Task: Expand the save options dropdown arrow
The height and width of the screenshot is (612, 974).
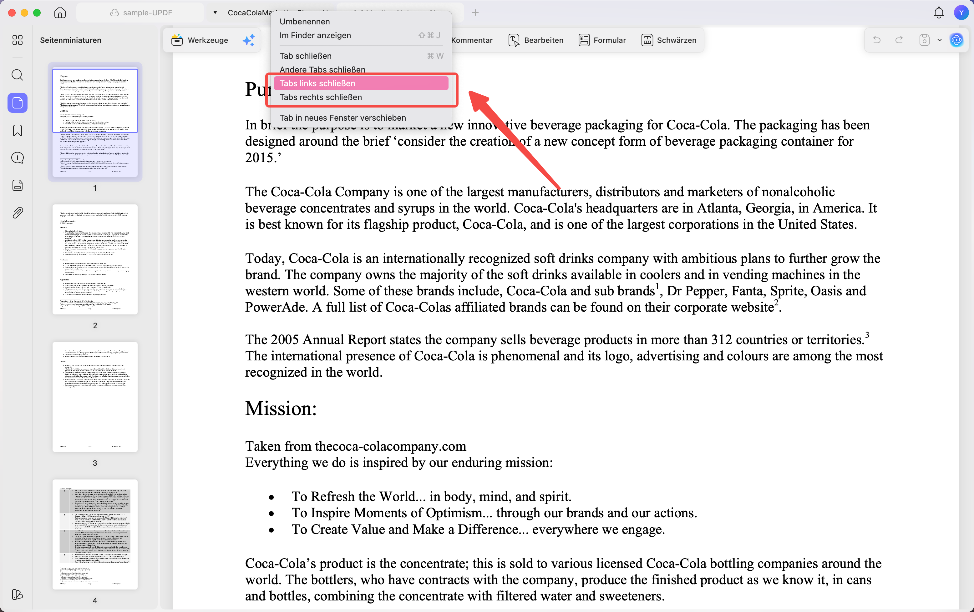Action: pos(940,40)
